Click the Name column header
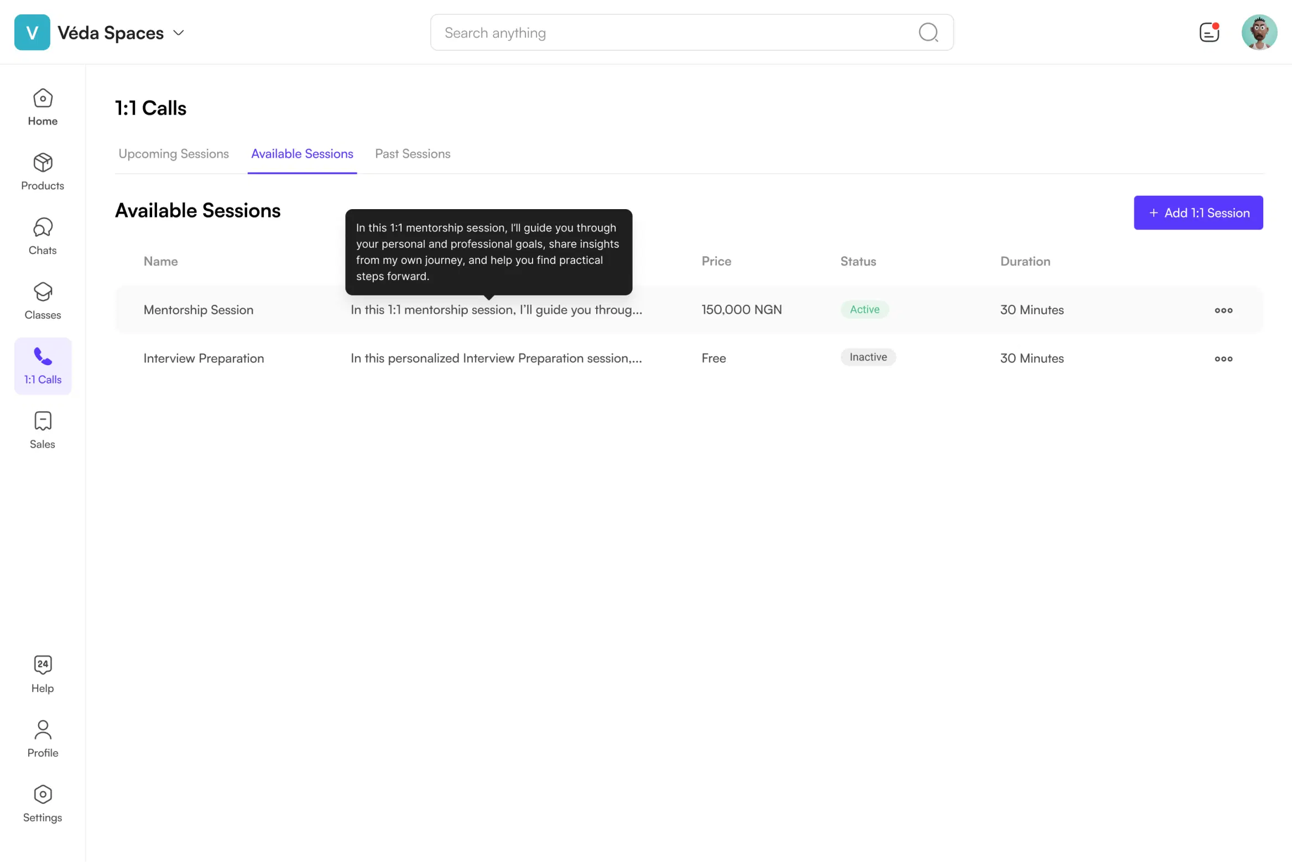The image size is (1292, 862). 160,261
